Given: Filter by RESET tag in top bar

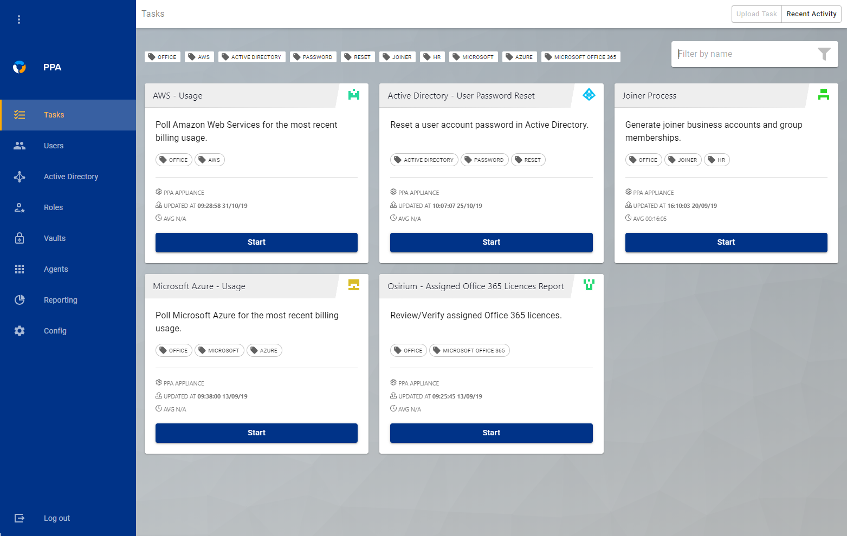Looking at the screenshot, I should 358,57.
